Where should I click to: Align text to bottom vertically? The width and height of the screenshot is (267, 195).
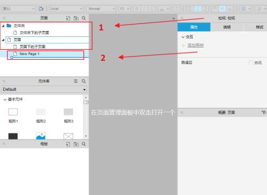(x=230, y=9)
